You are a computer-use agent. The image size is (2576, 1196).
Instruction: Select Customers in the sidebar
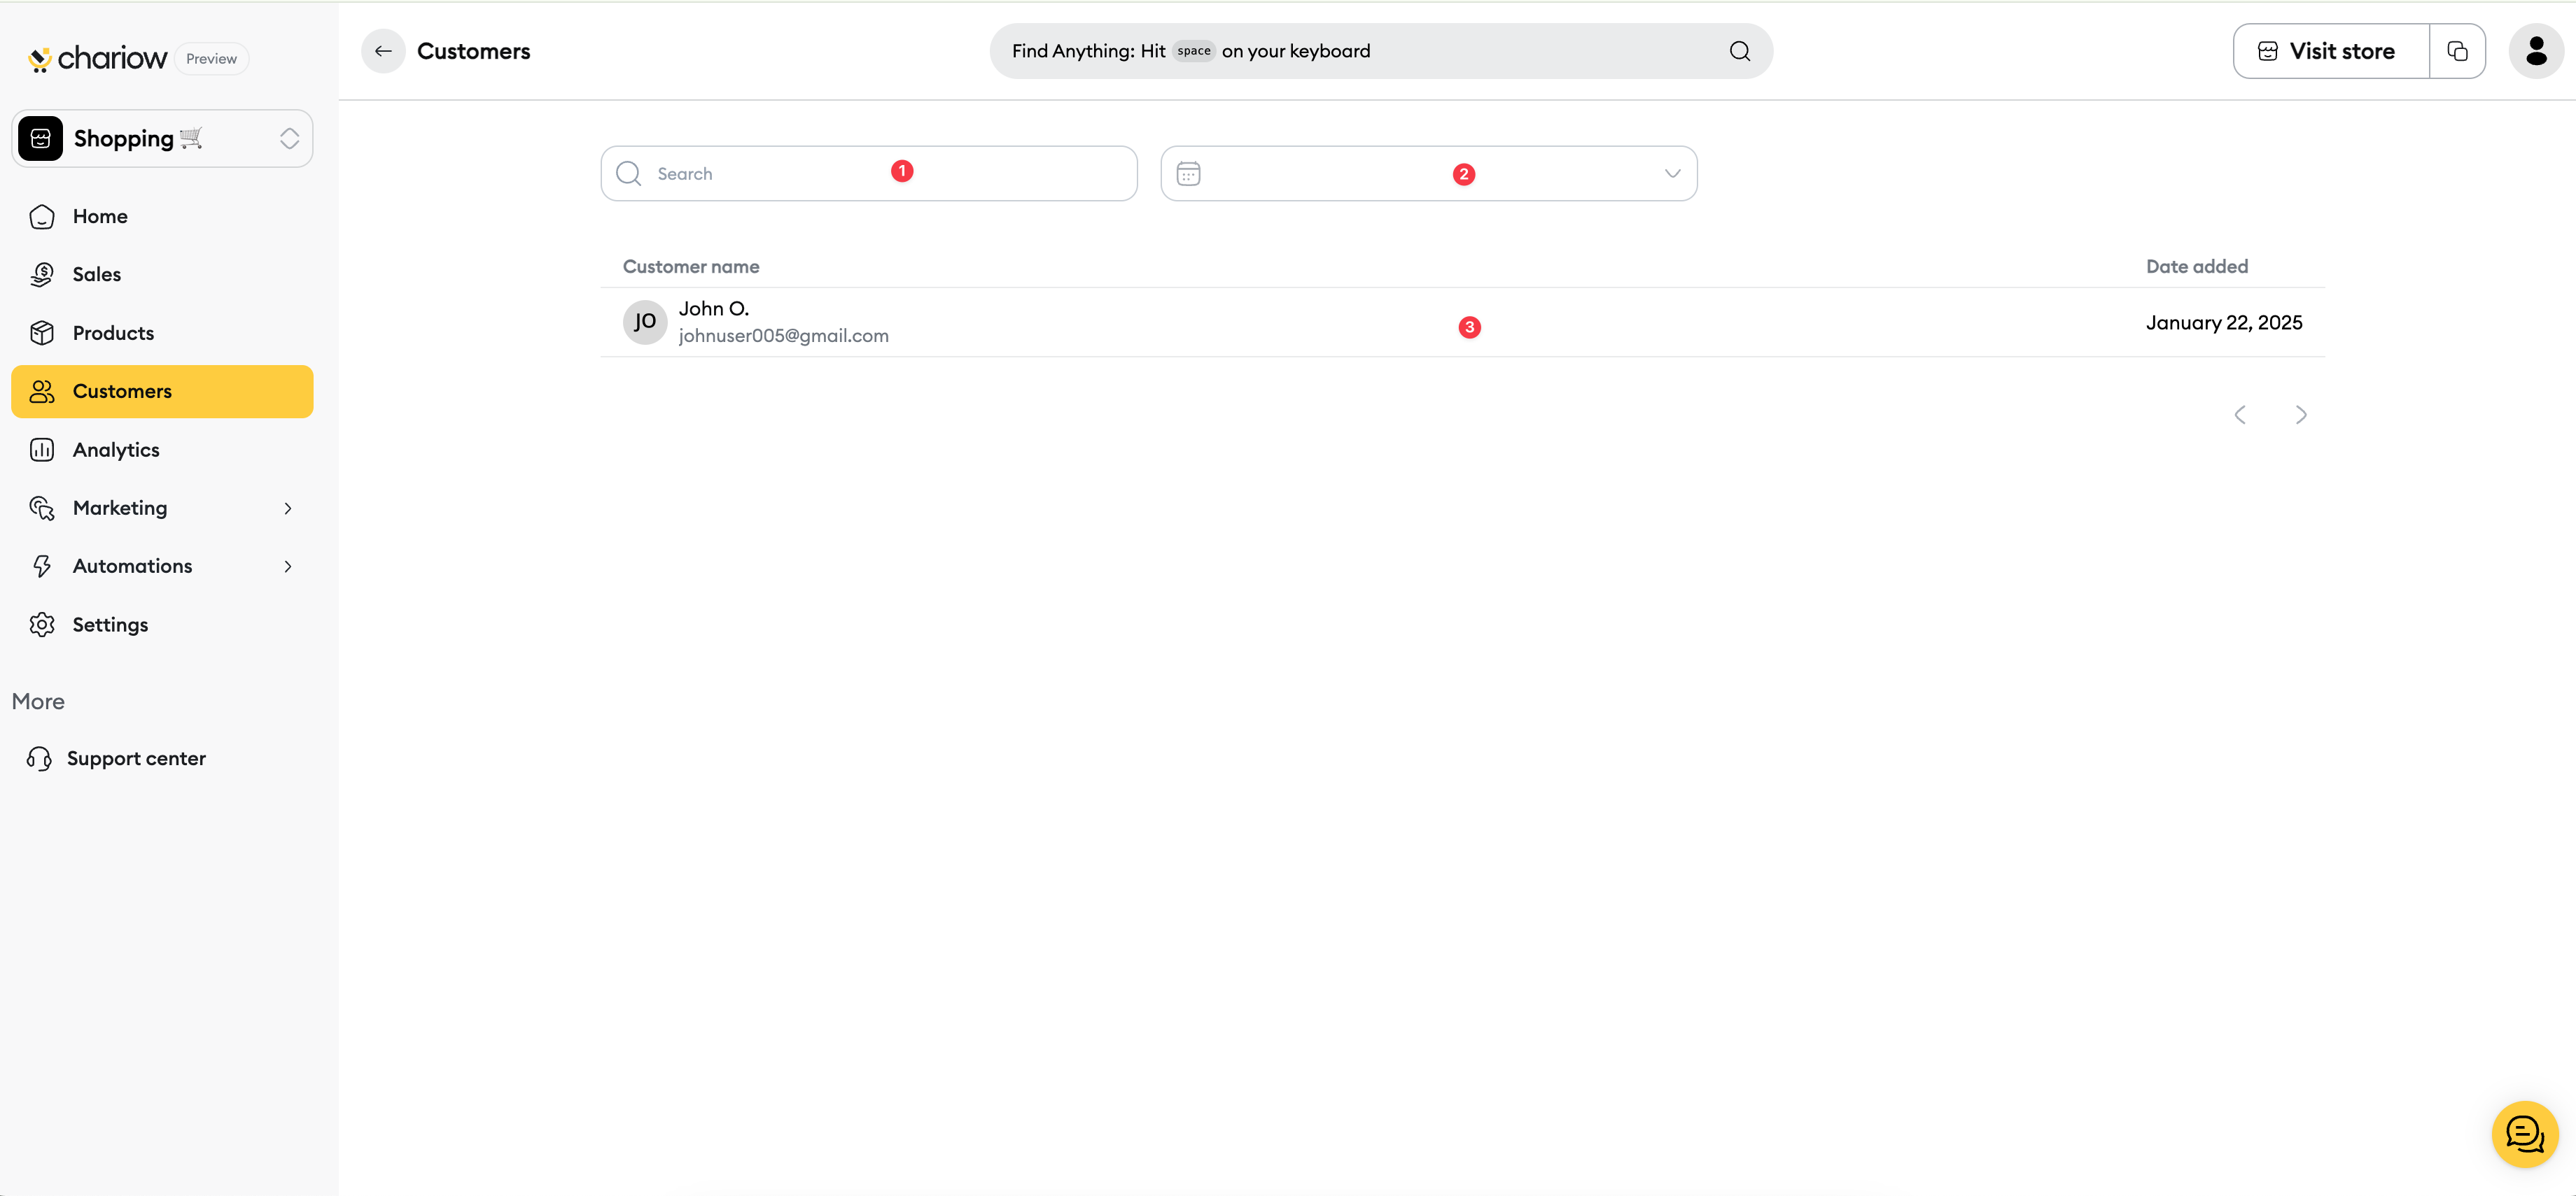[162, 392]
